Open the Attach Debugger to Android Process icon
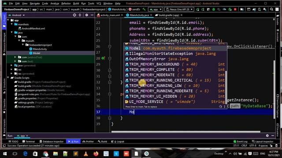282x158 pixels. pos(230,9)
